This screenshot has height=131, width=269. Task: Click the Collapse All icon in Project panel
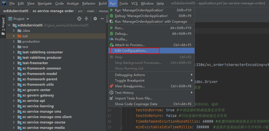(x=86, y=19)
